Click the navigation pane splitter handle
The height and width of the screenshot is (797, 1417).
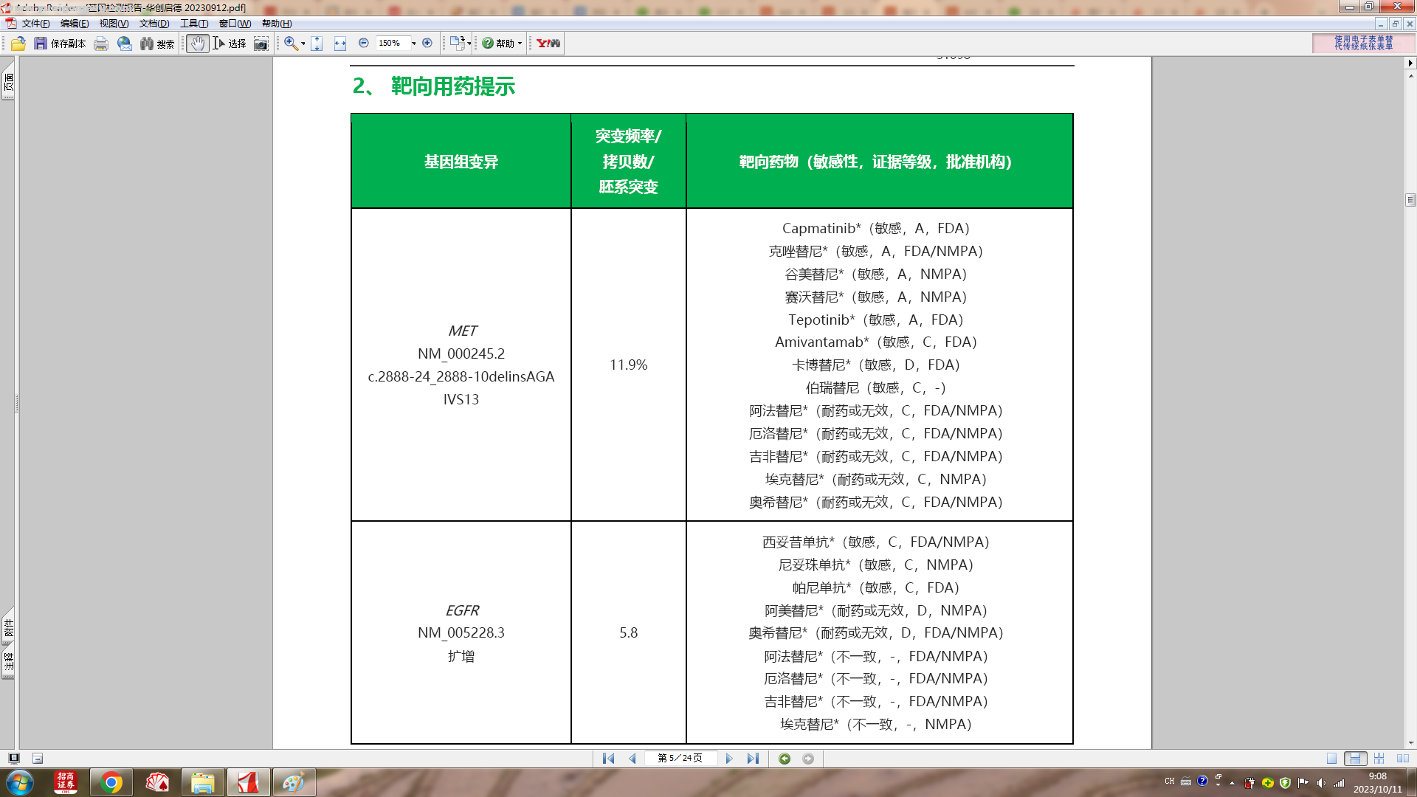pos(17,404)
